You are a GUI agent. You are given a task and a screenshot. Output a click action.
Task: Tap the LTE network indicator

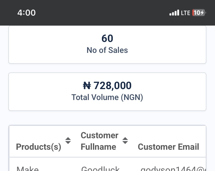(186, 13)
